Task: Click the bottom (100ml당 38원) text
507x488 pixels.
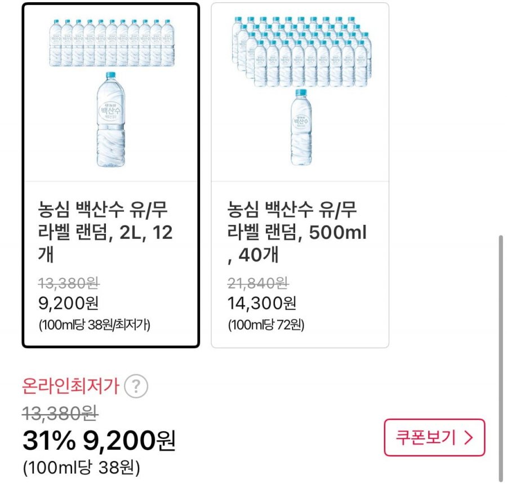Action: (x=81, y=468)
